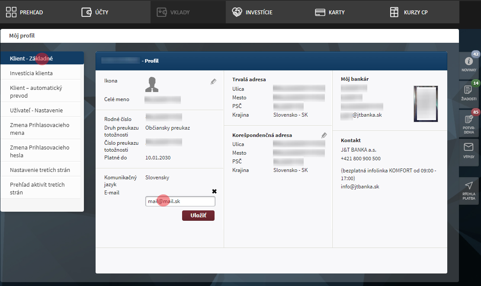Viewport: 481px width, 286px height.
Task: Open the Žiadosti requests icon
Action: click(x=468, y=92)
